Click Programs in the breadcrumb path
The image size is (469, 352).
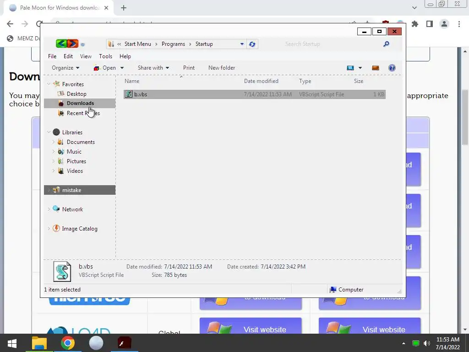coord(173,44)
